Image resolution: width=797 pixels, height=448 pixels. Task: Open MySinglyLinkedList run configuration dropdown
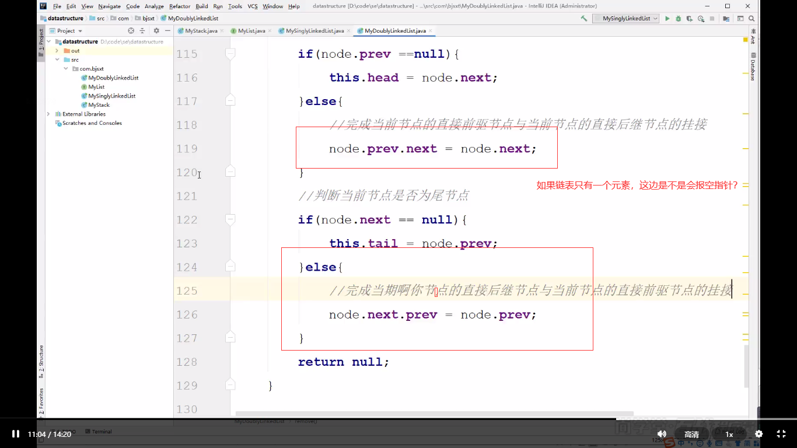(625, 19)
